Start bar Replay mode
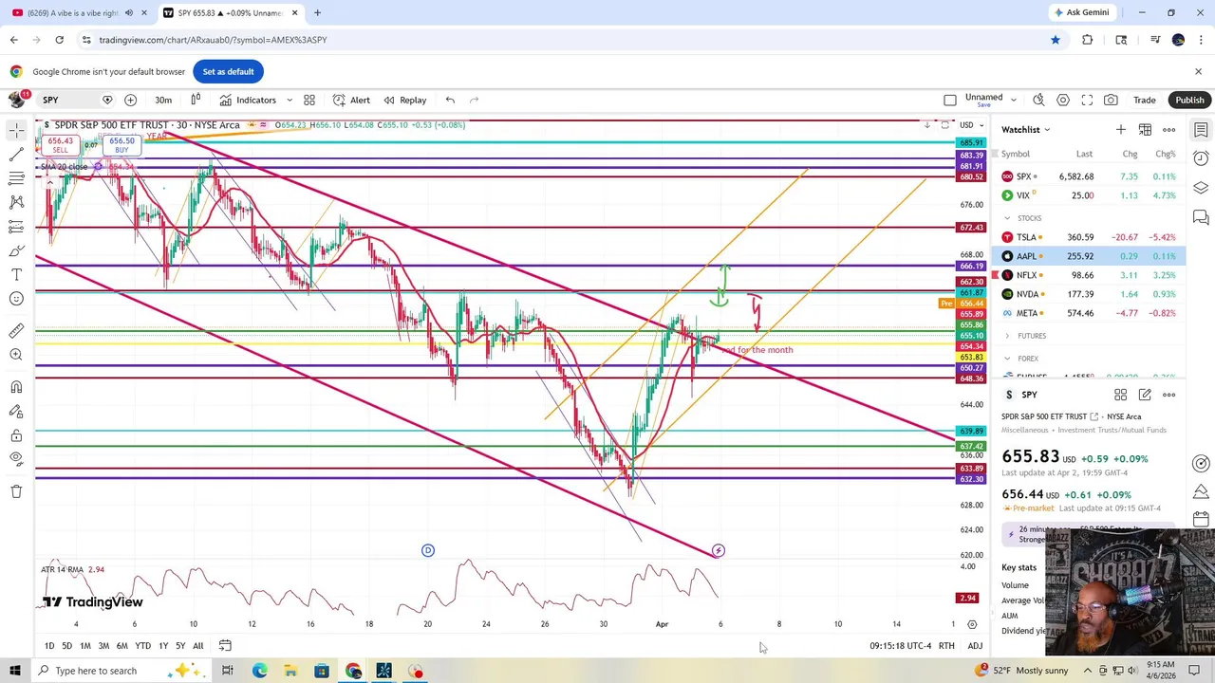Image resolution: width=1215 pixels, height=683 pixels. pyautogui.click(x=404, y=100)
